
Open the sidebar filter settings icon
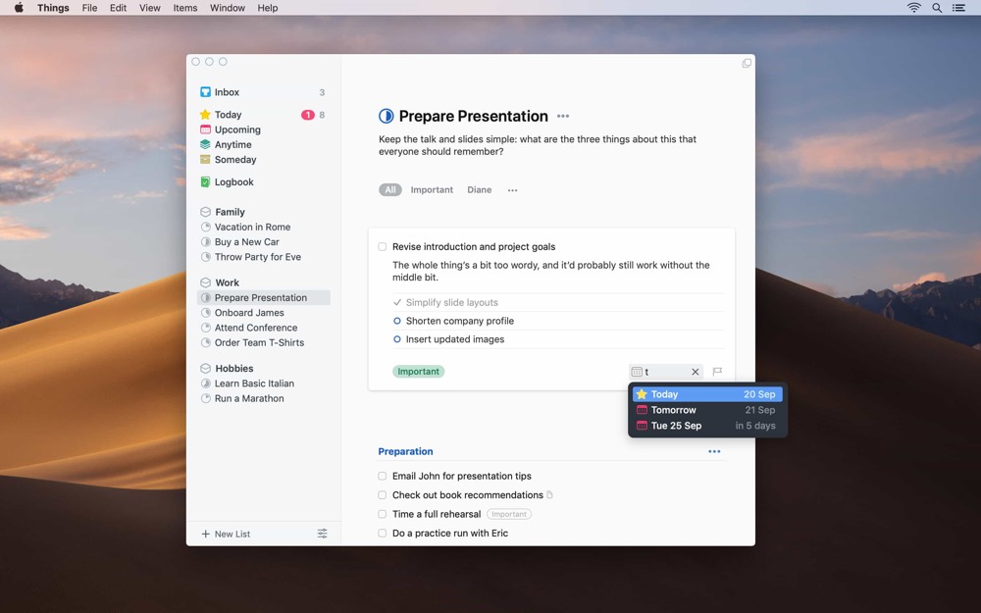tap(322, 534)
